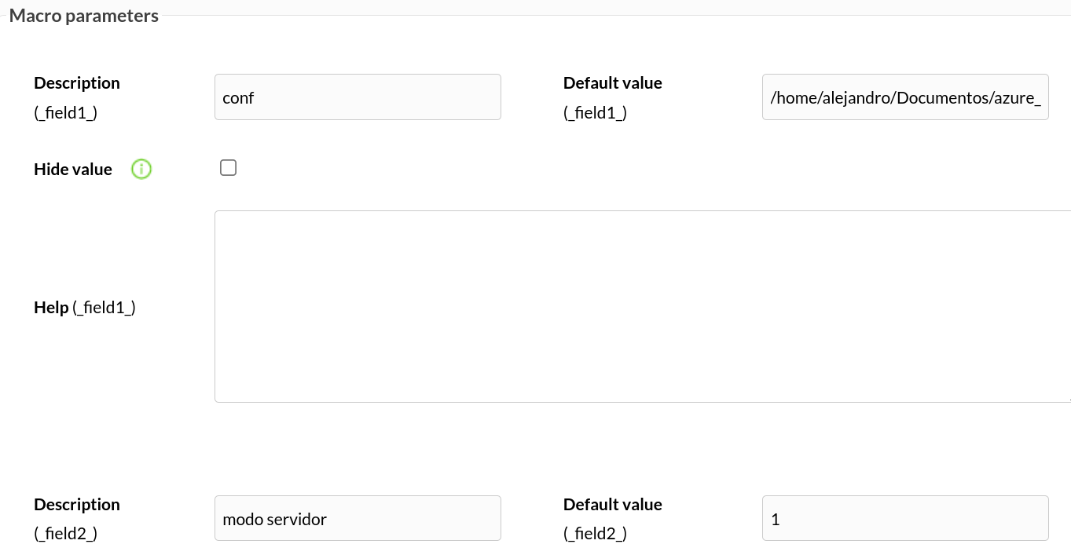The image size is (1071, 555).
Task: Click the bold "Description" label above (_field1_)
Action: [x=77, y=83]
